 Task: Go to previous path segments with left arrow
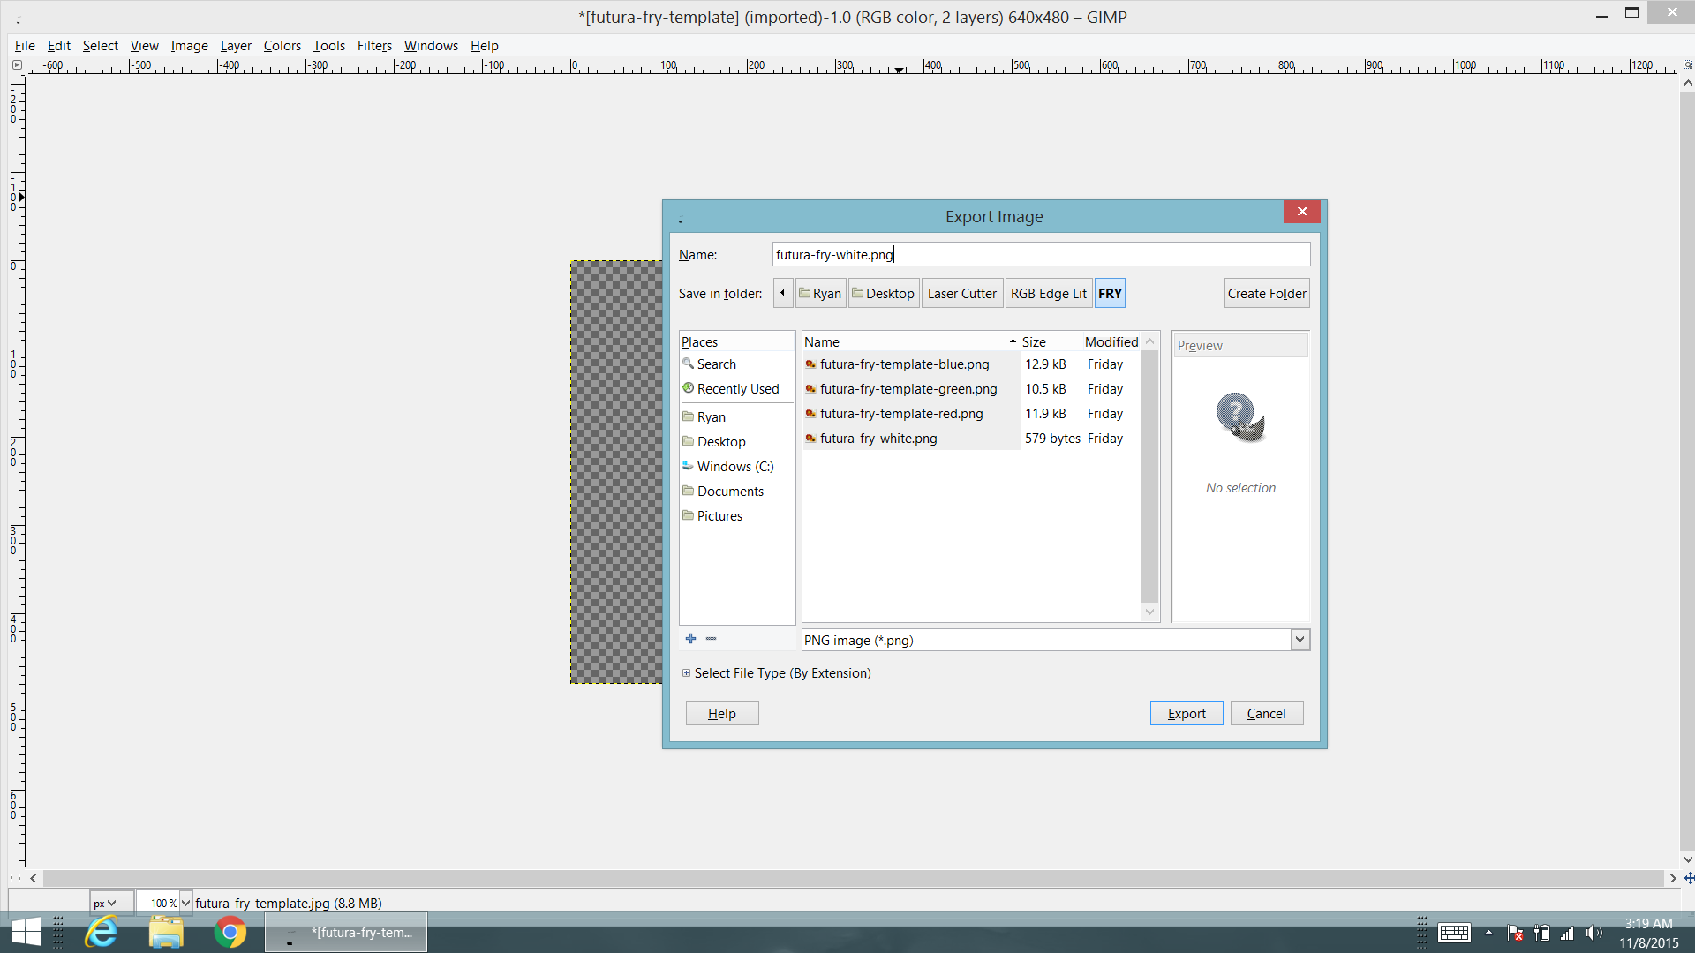782,293
